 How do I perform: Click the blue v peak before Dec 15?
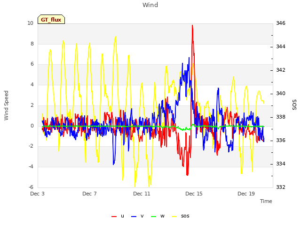189,58
